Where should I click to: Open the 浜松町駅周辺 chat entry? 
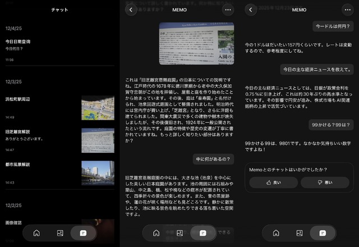point(34,102)
